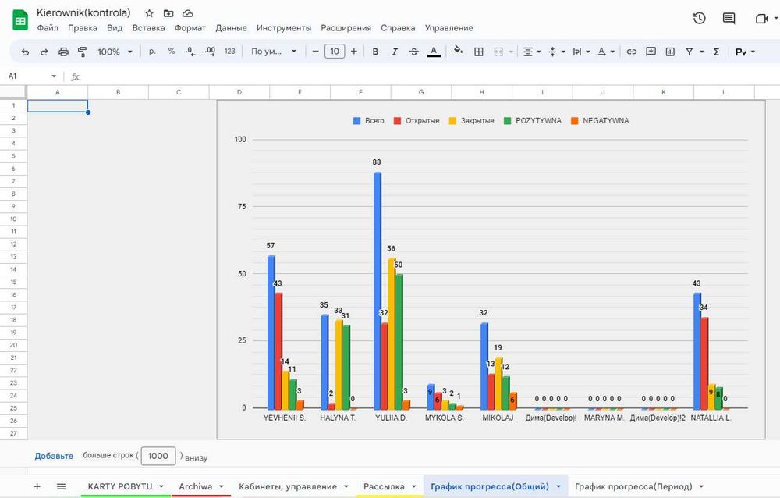Open the 123 number formats menu

pyautogui.click(x=230, y=52)
